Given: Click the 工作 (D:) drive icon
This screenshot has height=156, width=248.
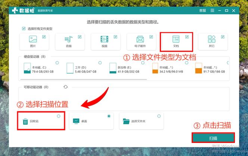Looking at the screenshot, I should tap(70, 68).
